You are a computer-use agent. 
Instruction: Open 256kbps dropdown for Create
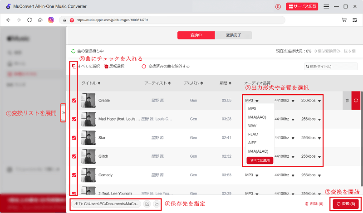(311, 100)
